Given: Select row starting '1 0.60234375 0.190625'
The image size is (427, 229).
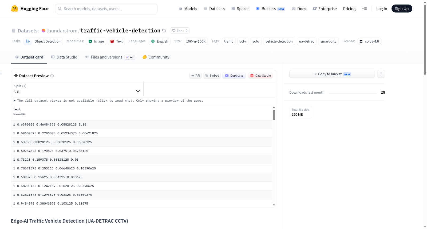Looking at the screenshot, I should (141, 151).
